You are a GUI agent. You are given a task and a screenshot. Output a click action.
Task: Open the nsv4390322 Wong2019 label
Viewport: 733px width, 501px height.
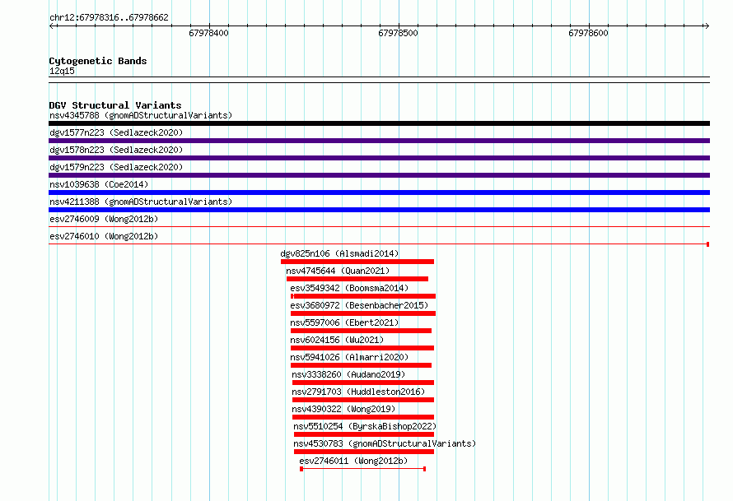pos(343,409)
